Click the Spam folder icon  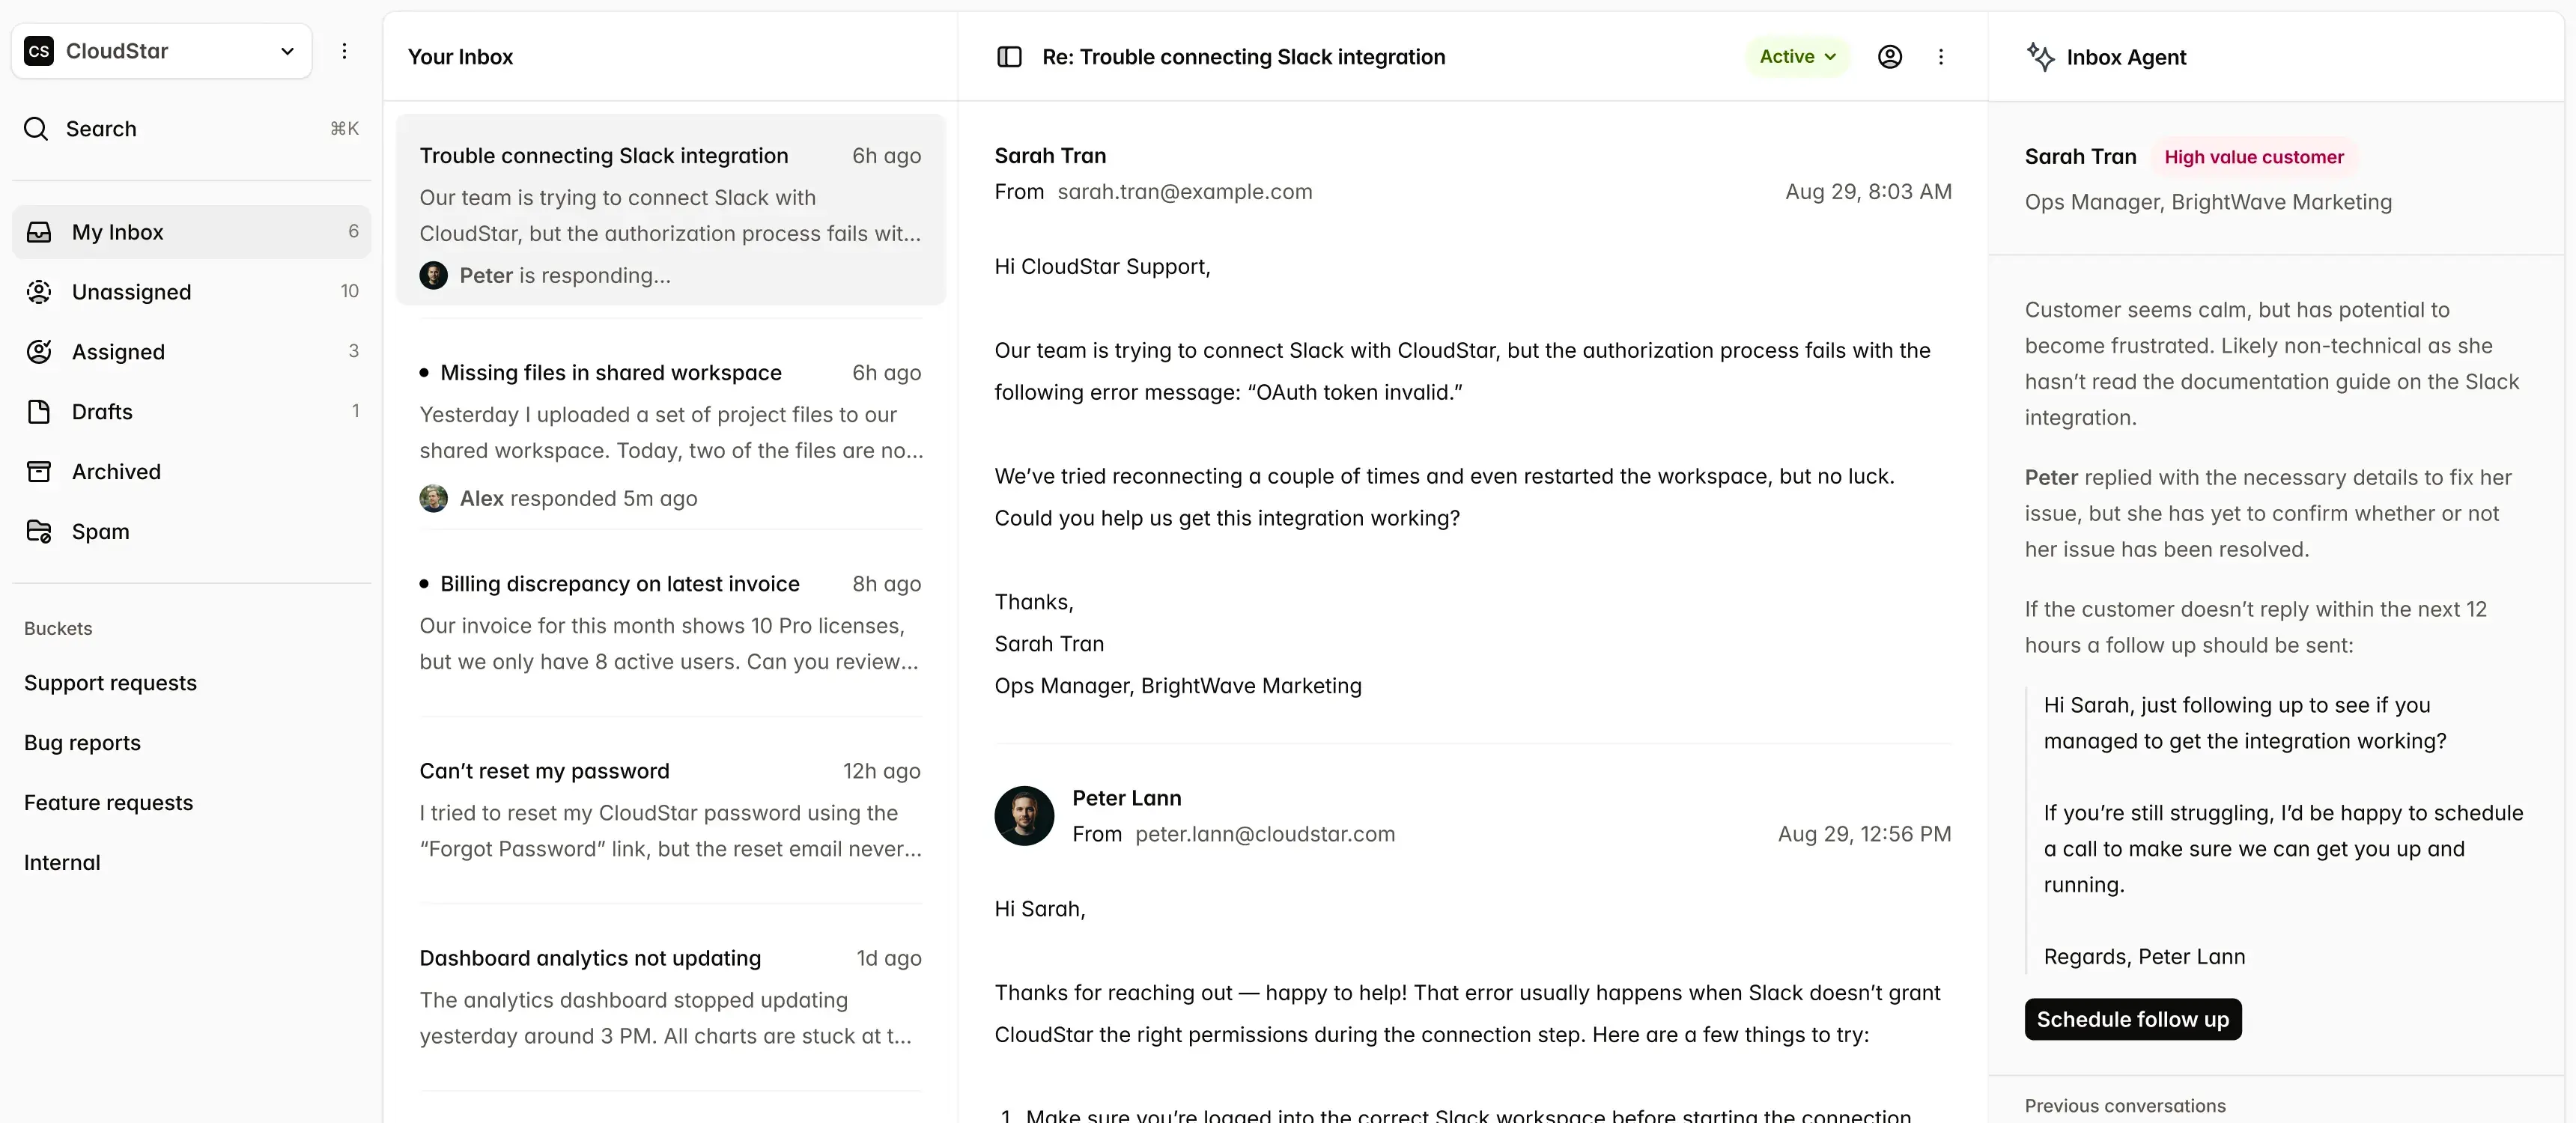[x=39, y=531]
